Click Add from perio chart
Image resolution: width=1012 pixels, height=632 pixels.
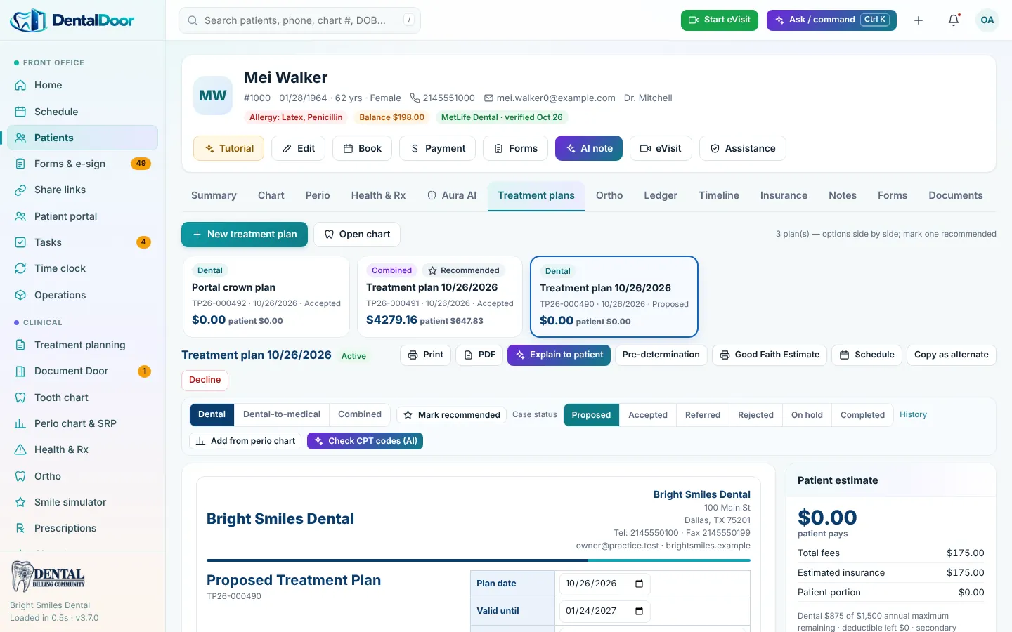pos(245,441)
